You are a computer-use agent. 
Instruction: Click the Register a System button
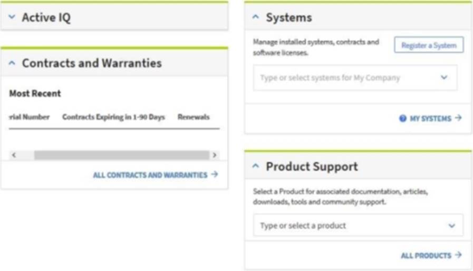[x=429, y=45]
